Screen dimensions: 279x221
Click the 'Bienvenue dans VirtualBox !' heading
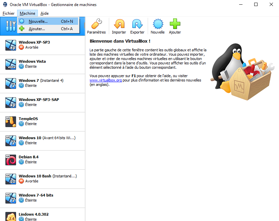120,41
